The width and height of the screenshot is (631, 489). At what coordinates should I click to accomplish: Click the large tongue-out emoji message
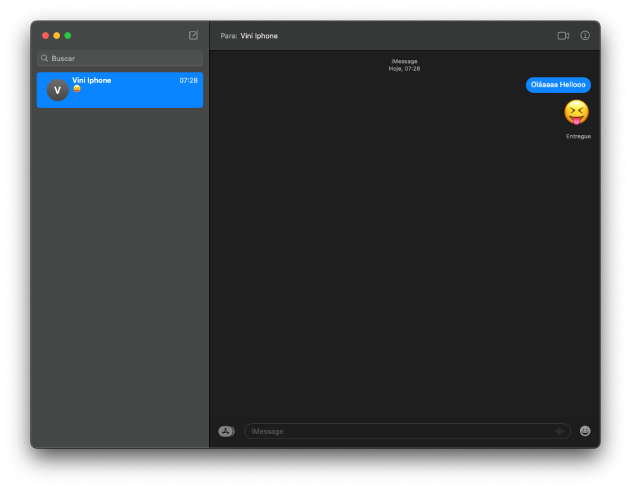576,112
